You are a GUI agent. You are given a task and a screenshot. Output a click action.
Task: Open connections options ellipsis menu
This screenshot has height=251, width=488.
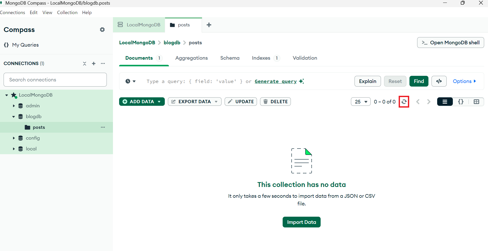click(x=103, y=64)
